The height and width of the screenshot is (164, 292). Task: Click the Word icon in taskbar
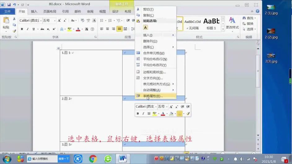(123, 159)
